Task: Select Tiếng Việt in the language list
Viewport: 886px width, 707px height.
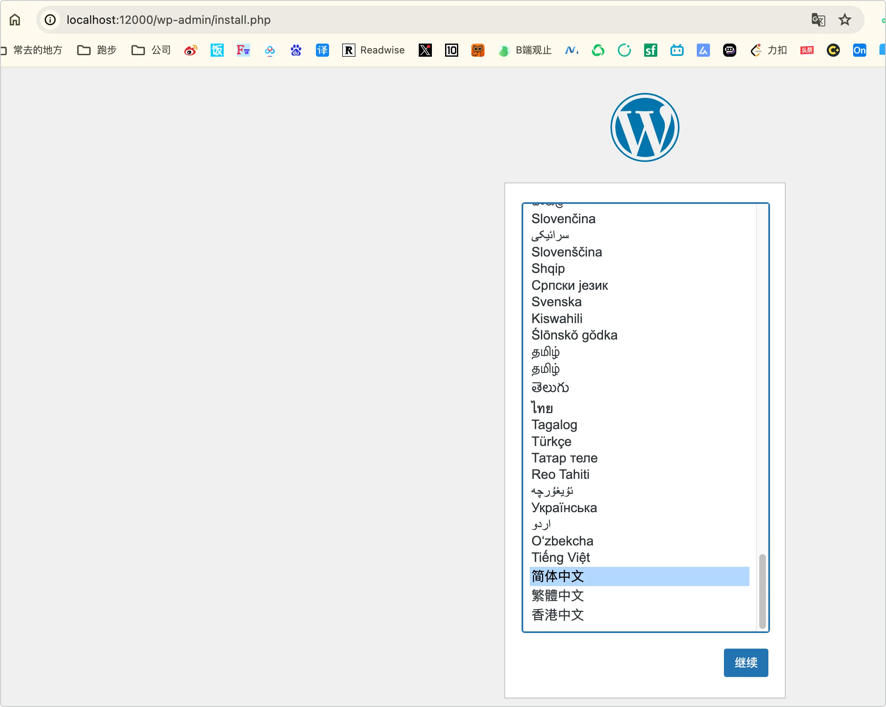Action: (x=560, y=557)
